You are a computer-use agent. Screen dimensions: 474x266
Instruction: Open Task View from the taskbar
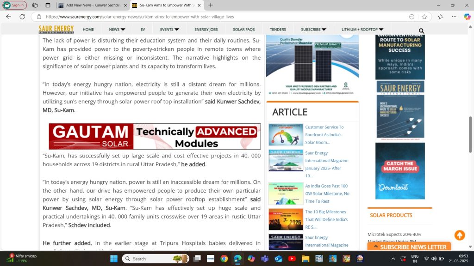197,259
